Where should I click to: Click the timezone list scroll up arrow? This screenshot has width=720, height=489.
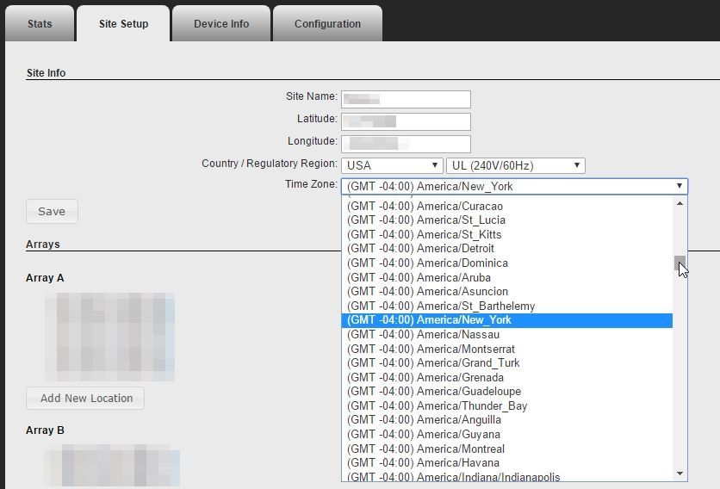[680, 204]
